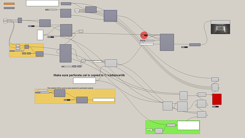Select the 'Make sure perforate.cal is copied' note
Viewport: 245px width, 138px height.
click(89, 75)
